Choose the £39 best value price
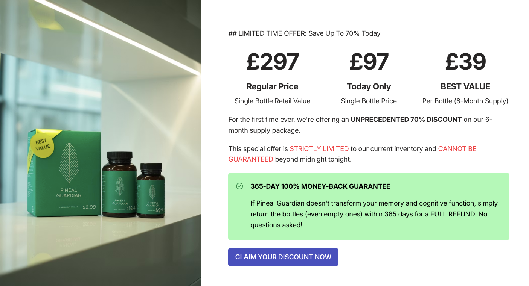Screen dimensions: 529x286 pyautogui.click(x=465, y=62)
